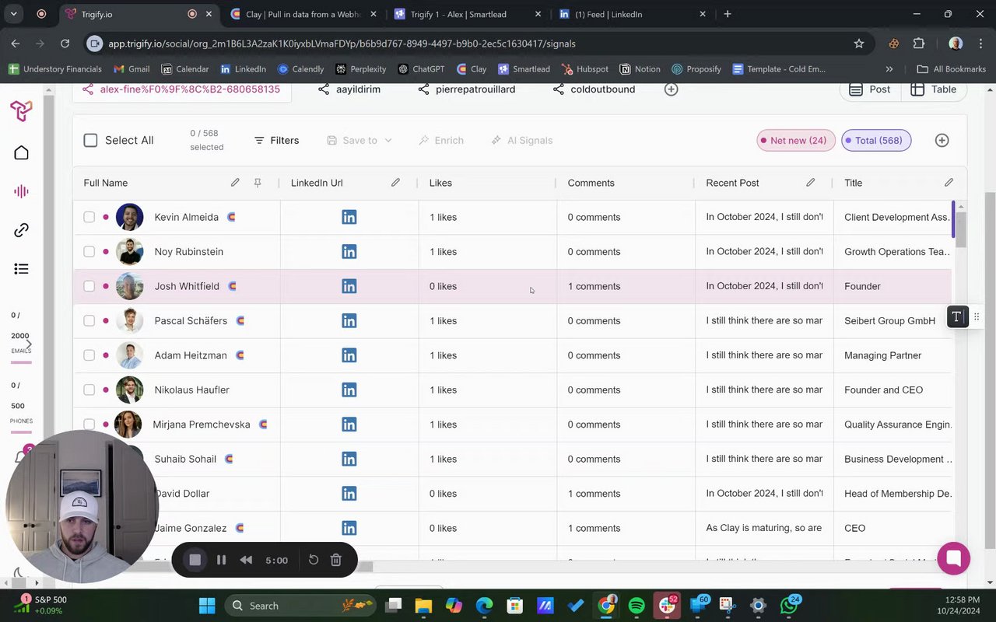Filter by Net new (24) badge
Image resolution: width=996 pixels, height=622 pixels.
click(x=796, y=140)
